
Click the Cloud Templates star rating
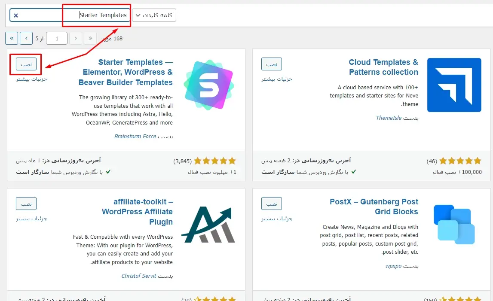point(460,161)
